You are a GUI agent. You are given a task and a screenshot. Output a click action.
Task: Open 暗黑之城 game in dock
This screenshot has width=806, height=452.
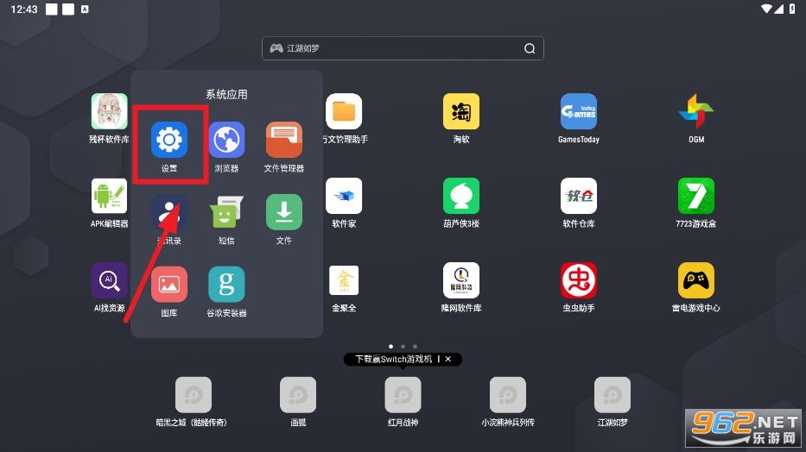tap(194, 395)
